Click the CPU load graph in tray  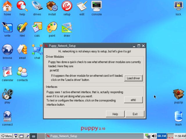coord(170,136)
